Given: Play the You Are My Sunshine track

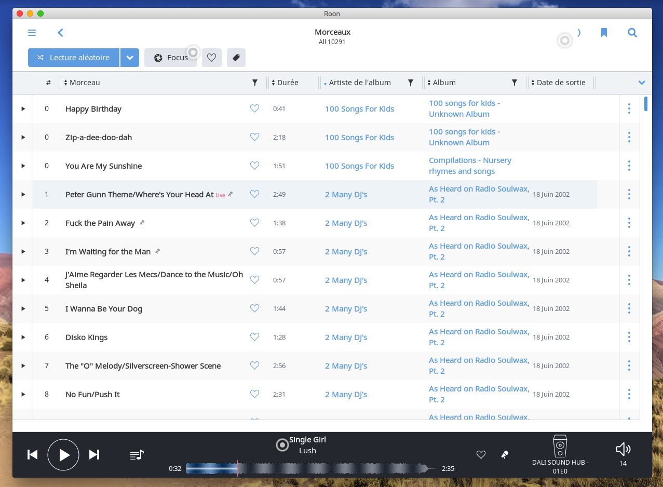Looking at the screenshot, I should click(x=23, y=166).
